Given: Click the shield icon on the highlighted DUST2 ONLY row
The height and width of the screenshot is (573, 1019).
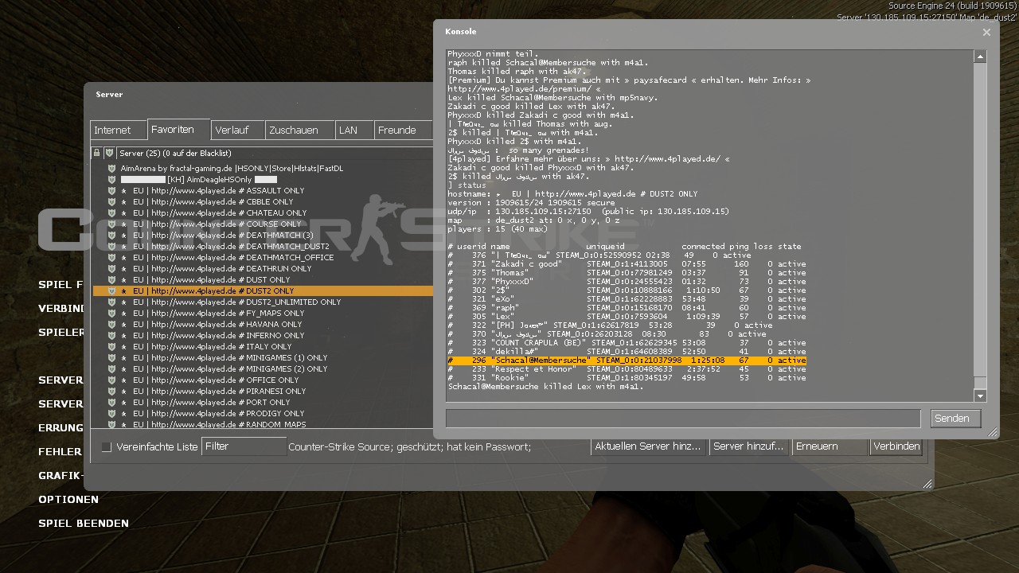Looking at the screenshot, I should (x=112, y=291).
